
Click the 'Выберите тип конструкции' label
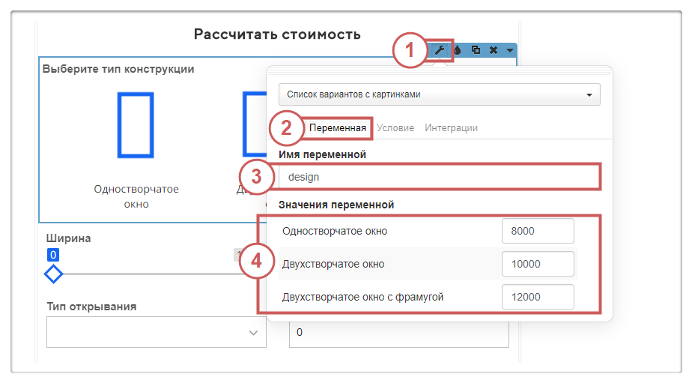click(x=118, y=69)
